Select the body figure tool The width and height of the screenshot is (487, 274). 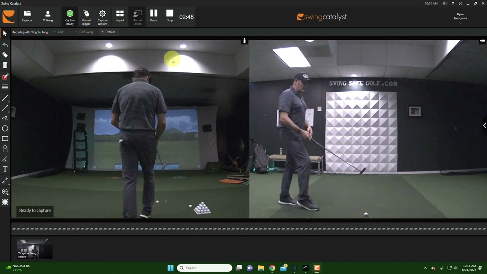(5, 149)
